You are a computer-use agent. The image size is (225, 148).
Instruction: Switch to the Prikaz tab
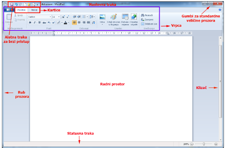(34, 10)
